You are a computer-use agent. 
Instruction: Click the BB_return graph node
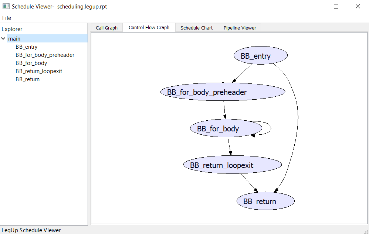click(265, 201)
